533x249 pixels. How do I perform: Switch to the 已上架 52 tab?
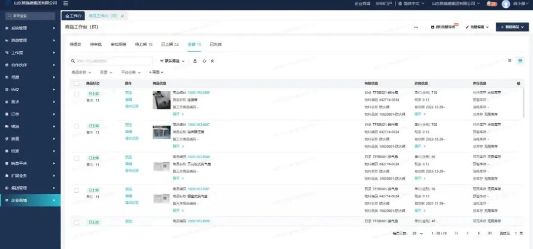pos(170,44)
